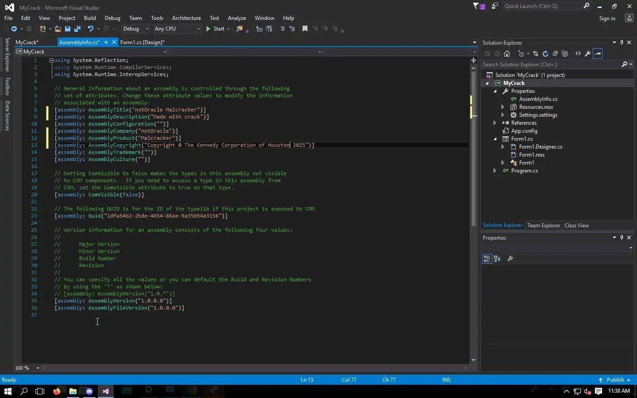The width and height of the screenshot is (637, 398).
Task: Collapse the Form1.cs node
Action: click(495, 139)
